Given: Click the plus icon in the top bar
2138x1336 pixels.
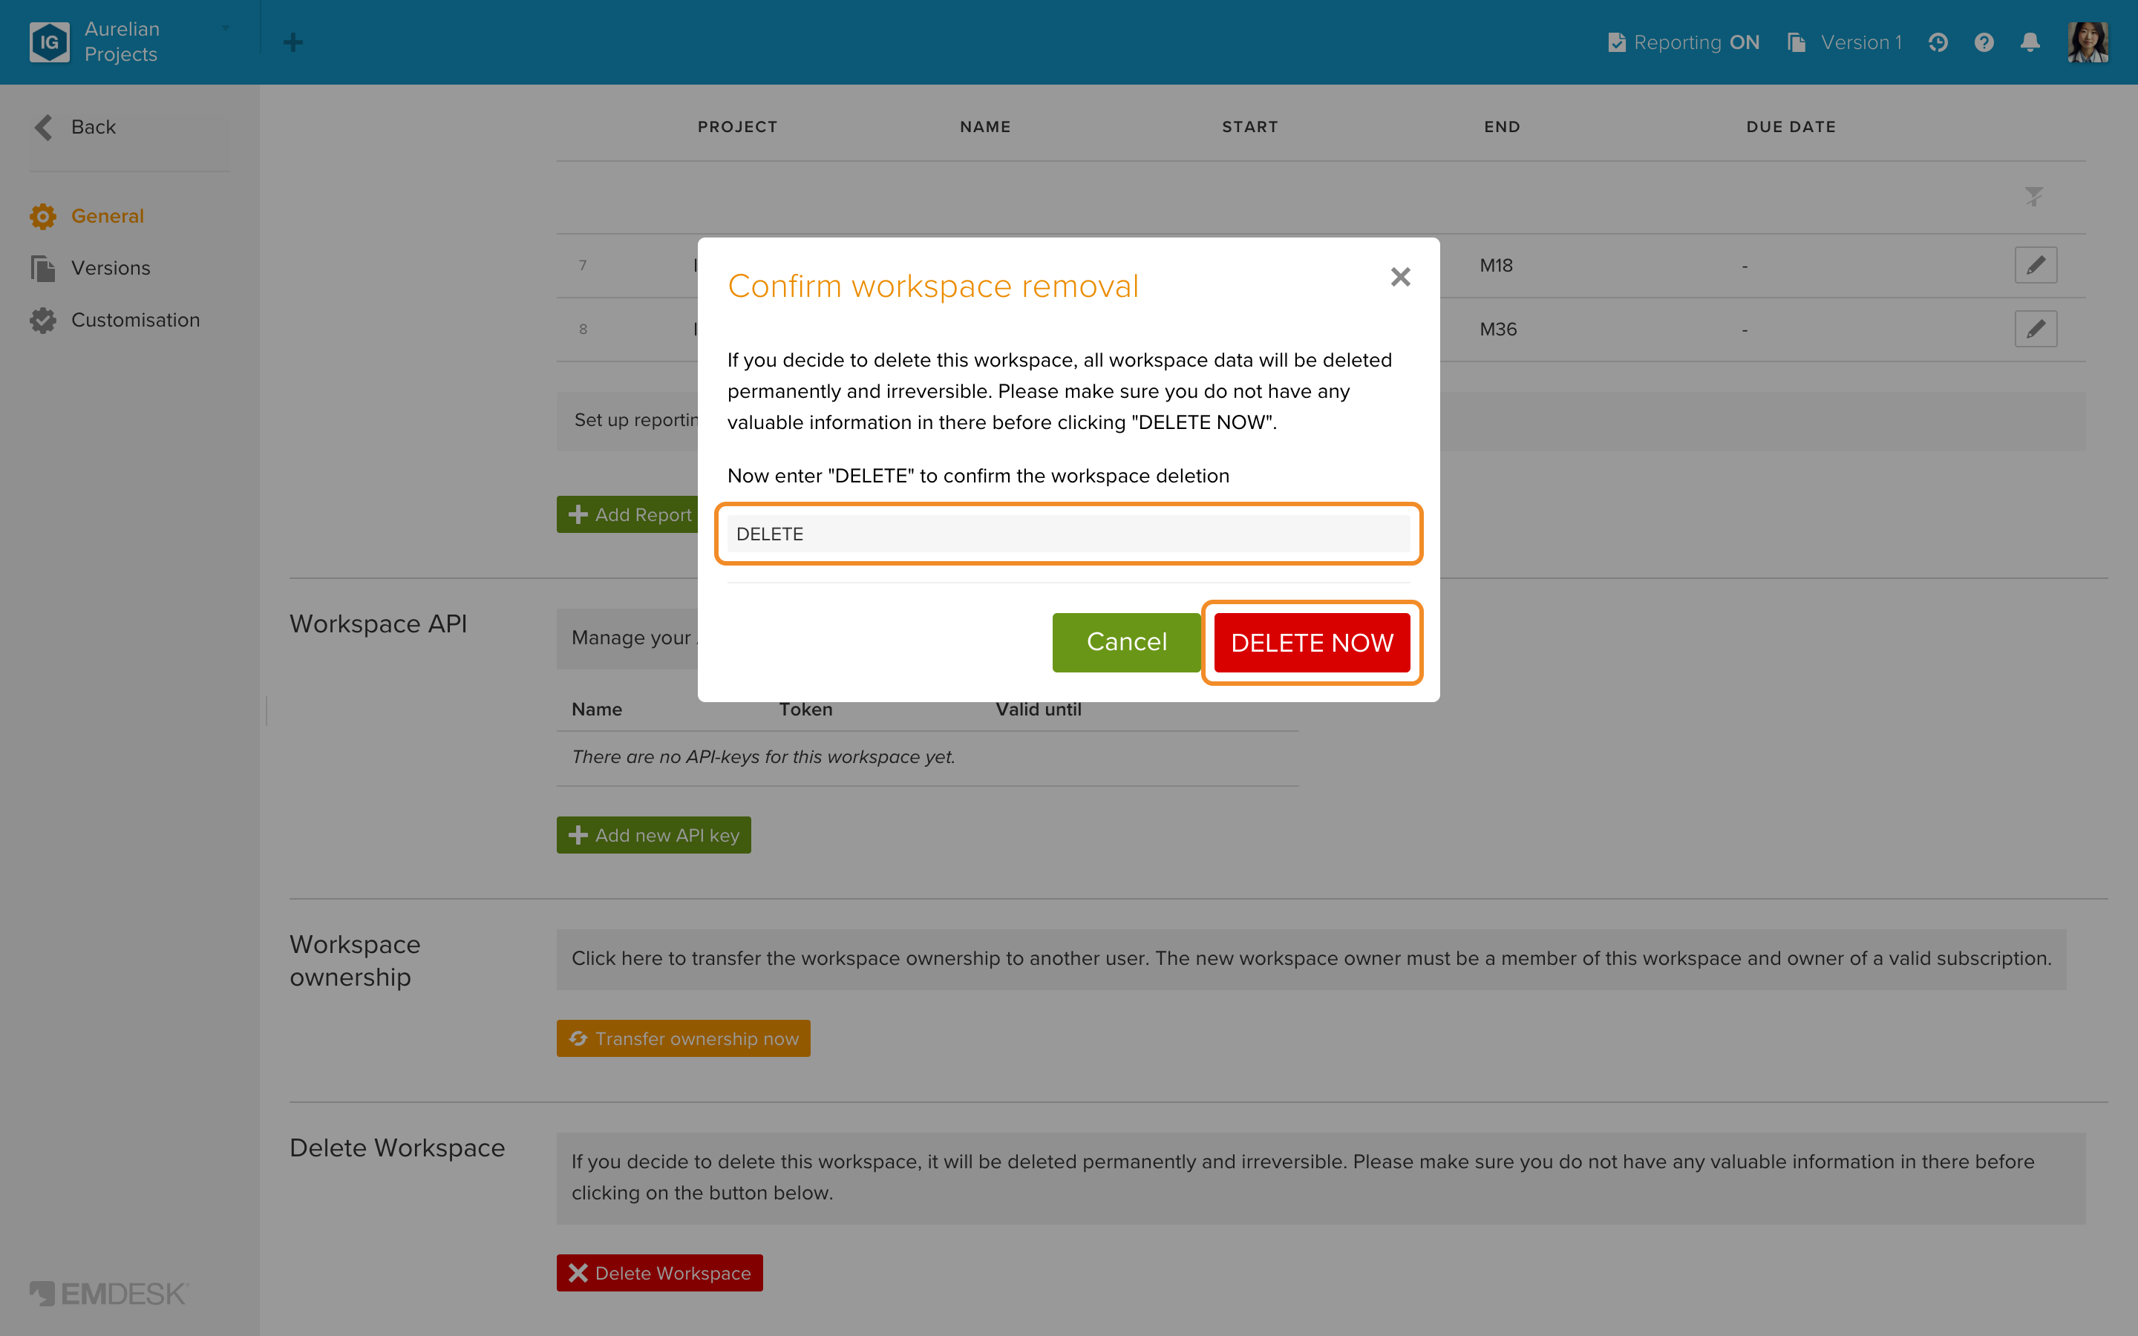Looking at the screenshot, I should 293,42.
